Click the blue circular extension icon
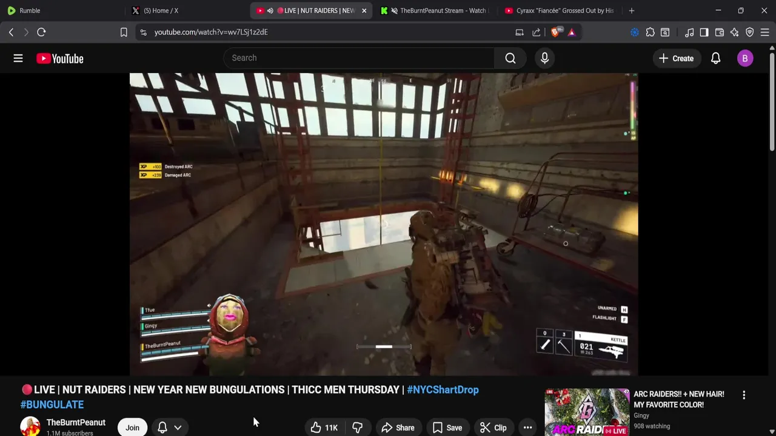The height and width of the screenshot is (436, 776). pyautogui.click(x=635, y=32)
